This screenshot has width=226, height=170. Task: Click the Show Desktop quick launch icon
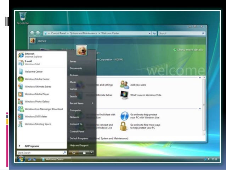coord(30,159)
